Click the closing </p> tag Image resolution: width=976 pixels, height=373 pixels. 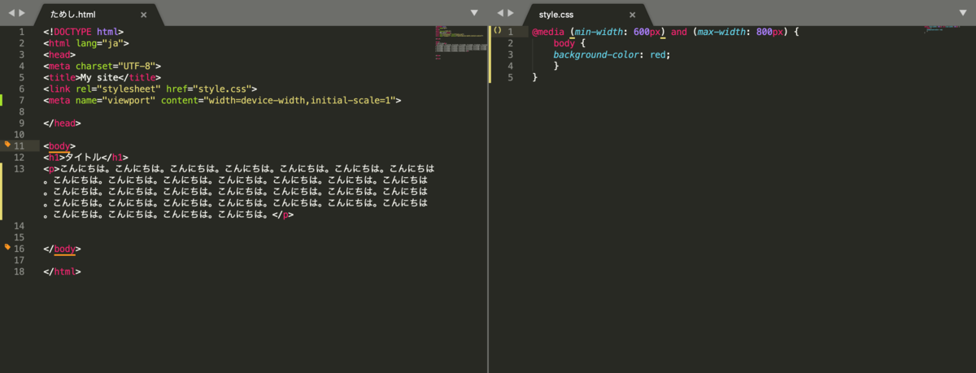[x=283, y=215]
